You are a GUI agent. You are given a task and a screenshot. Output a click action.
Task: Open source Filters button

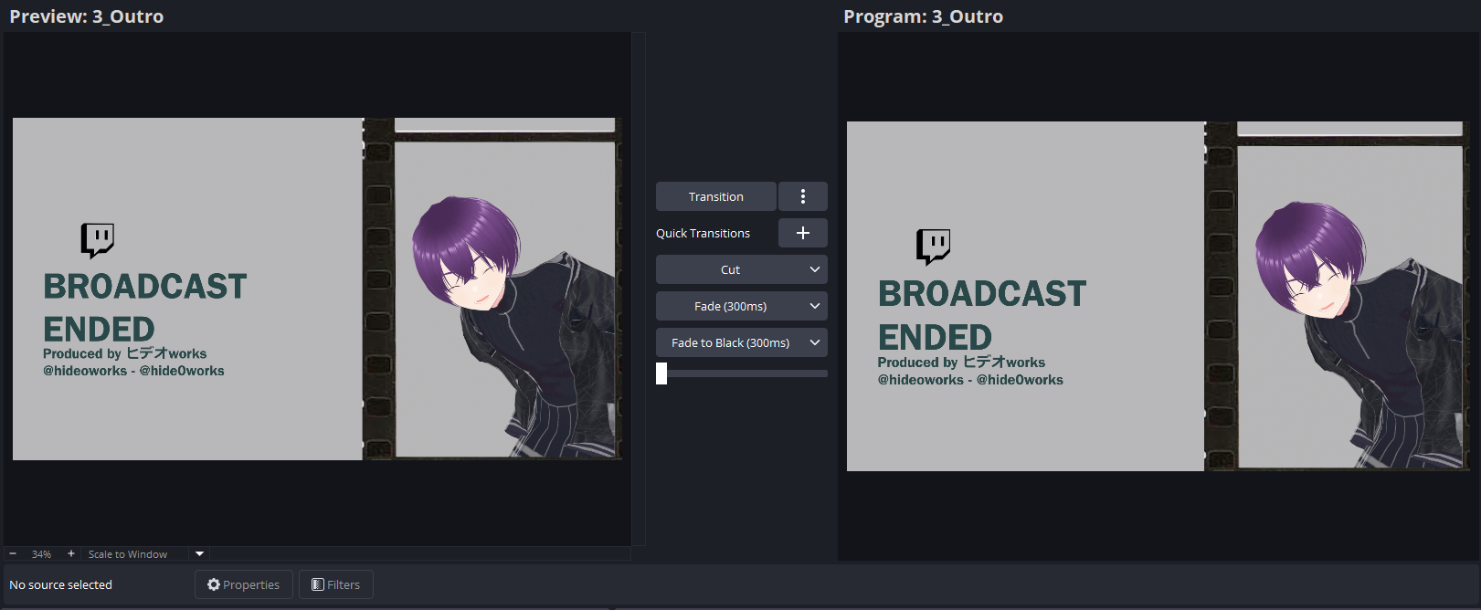coord(336,584)
